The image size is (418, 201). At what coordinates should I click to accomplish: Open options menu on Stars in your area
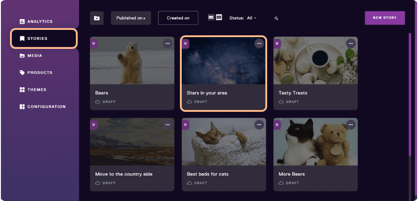[259, 43]
